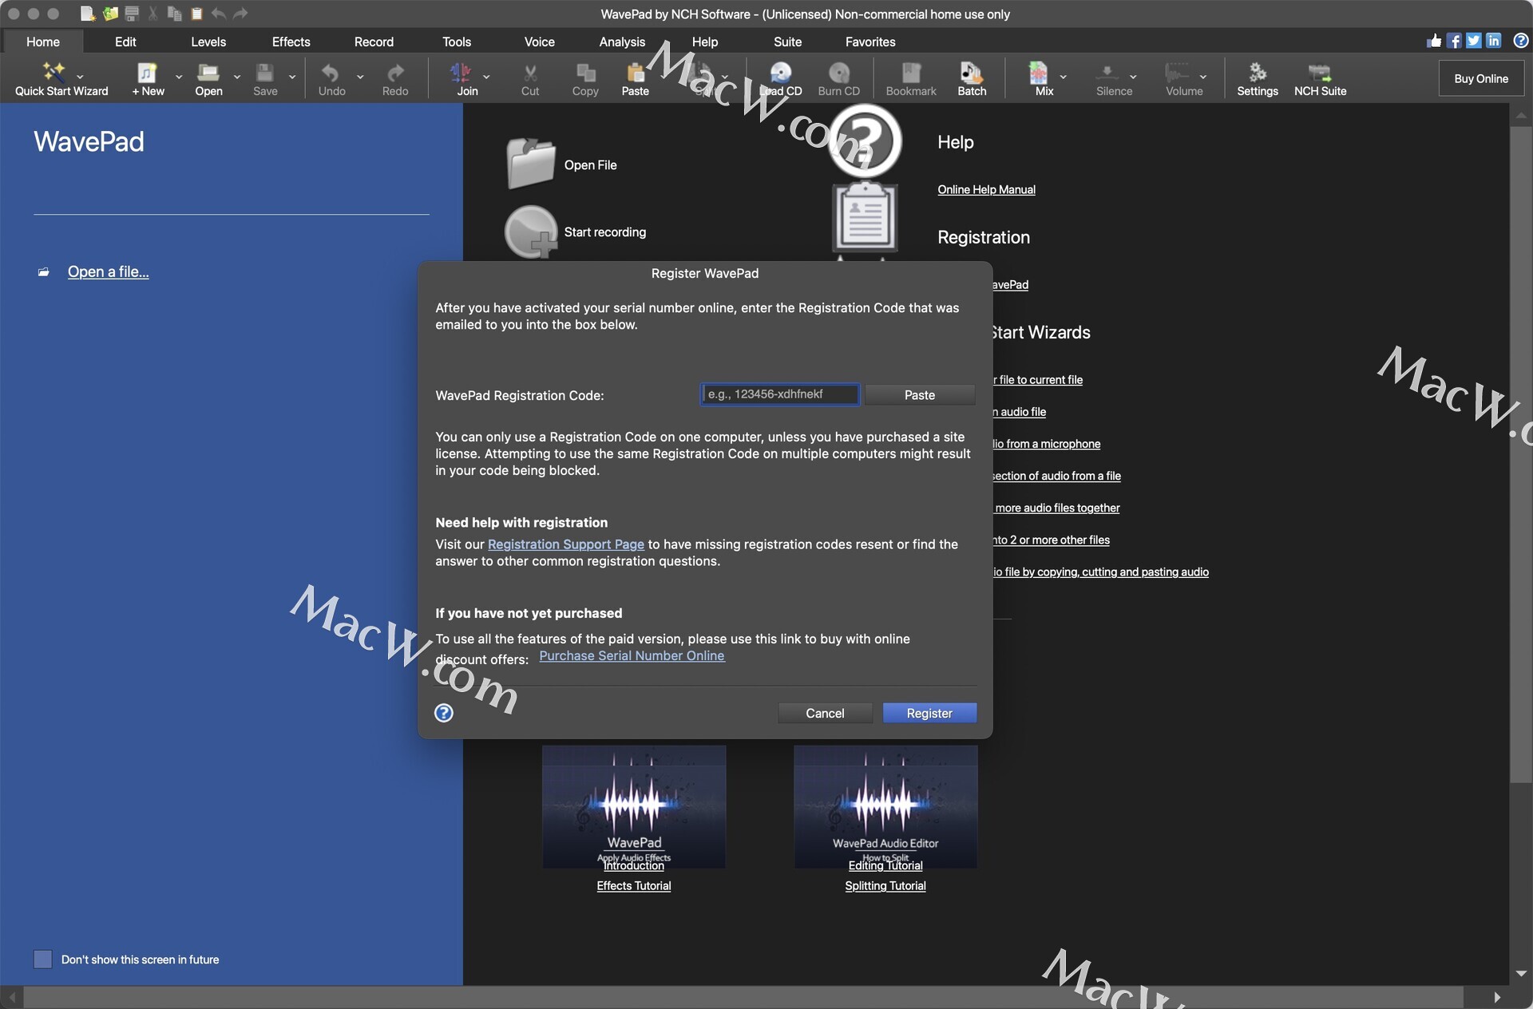The image size is (1533, 1009).
Task: Click the Paste toolbar icon
Action: pyautogui.click(x=636, y=73)
